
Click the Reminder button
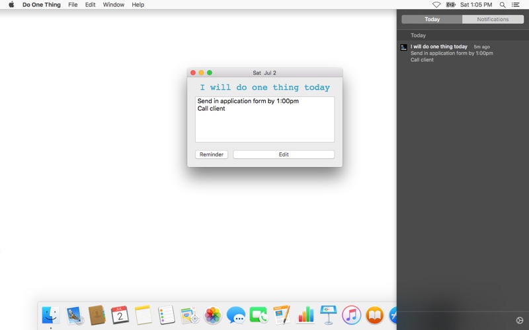click(x=212, y=154)
